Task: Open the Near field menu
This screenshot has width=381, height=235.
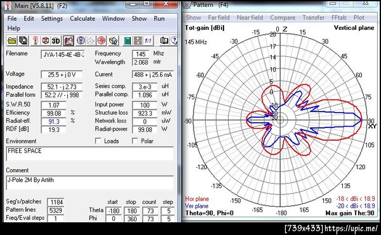Action: point(250,18)
